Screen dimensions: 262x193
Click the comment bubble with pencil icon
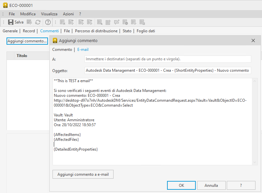coord(116,22)
